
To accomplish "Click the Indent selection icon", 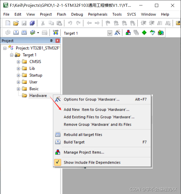I will point(144,23).
